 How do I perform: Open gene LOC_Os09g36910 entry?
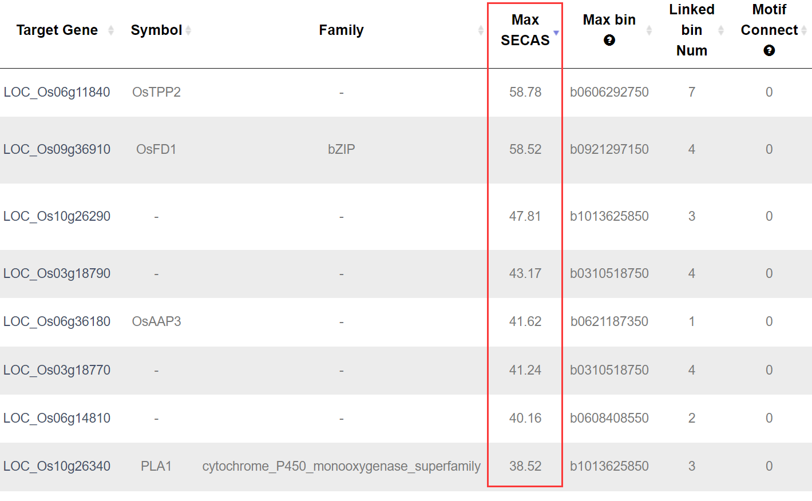pyautogui.click(x=57, y=149)
